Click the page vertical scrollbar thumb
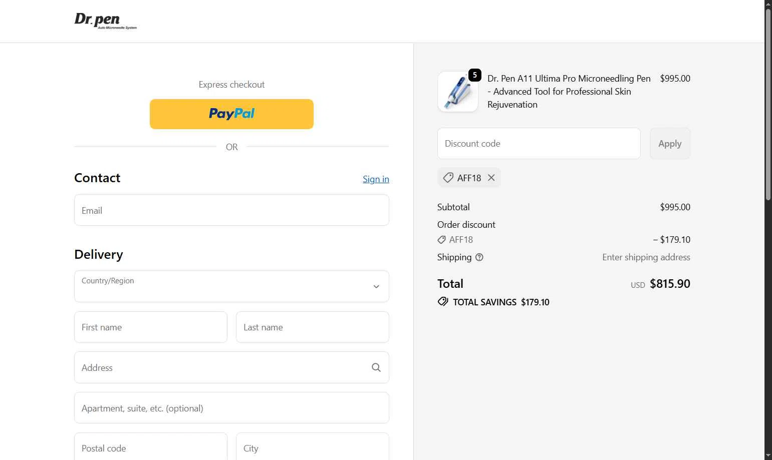Viewport: 772px width, 460px height. tap(768, 105)
